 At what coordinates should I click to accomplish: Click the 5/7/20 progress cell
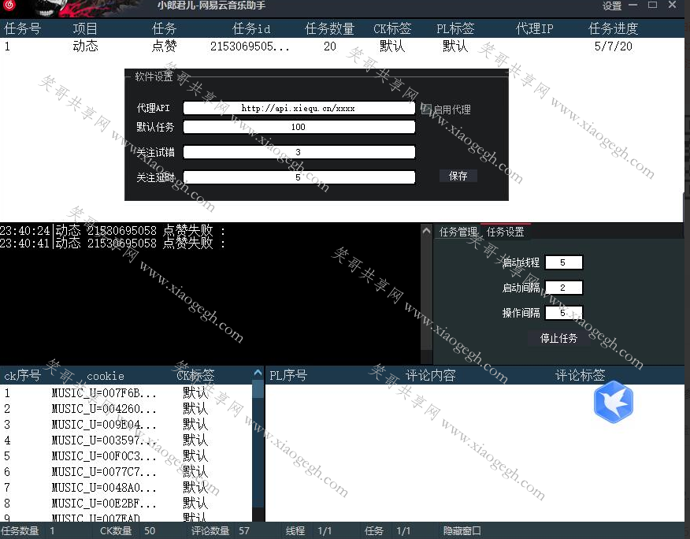(613, 46)
